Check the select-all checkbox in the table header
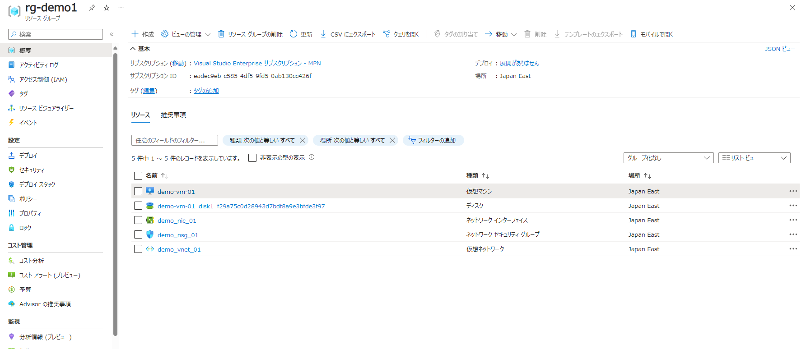 tap(138, 176)
